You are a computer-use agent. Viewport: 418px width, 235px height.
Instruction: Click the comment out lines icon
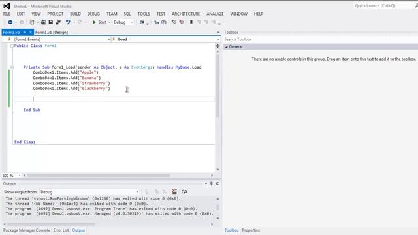click(x=174, y=22)
